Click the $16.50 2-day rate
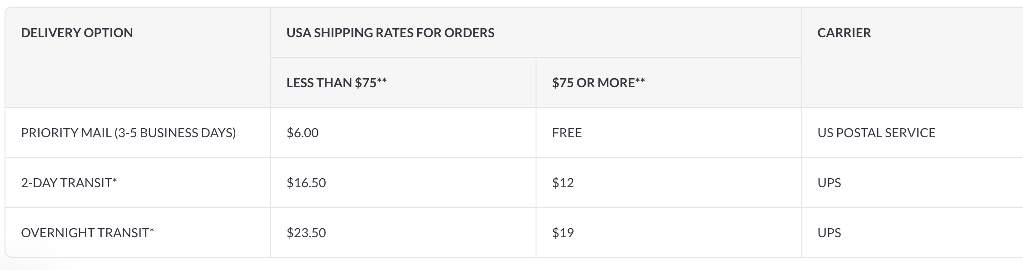1023x270 pixels. [x=306, y=183]
